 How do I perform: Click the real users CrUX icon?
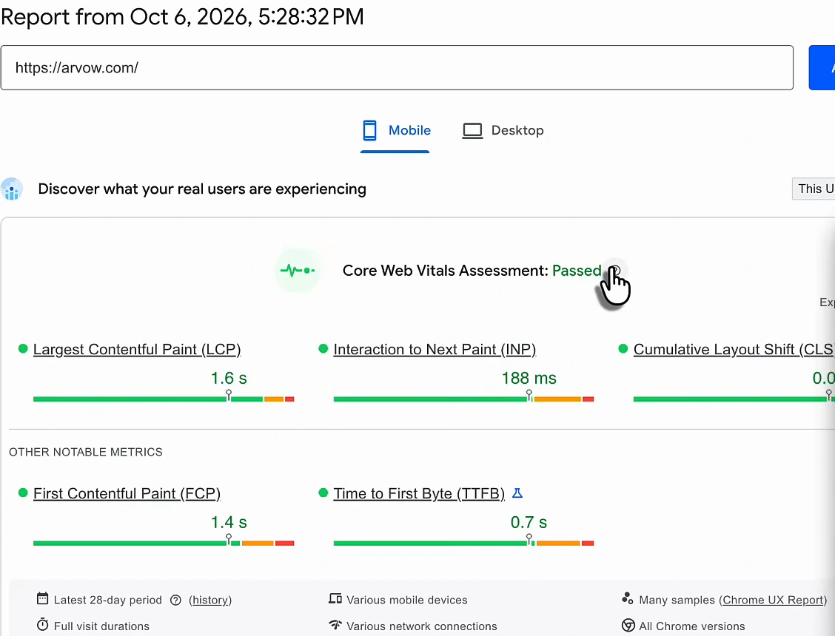pos(12,189)
